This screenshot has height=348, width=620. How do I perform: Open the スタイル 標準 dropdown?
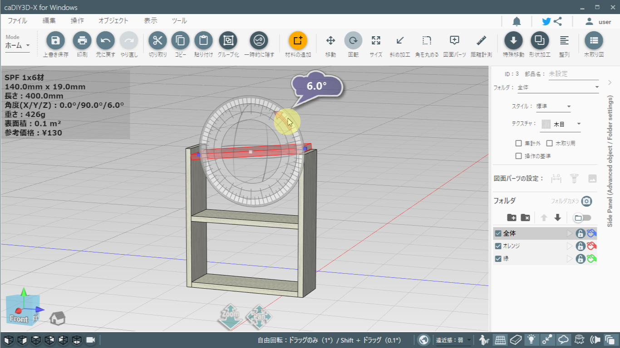553,106
